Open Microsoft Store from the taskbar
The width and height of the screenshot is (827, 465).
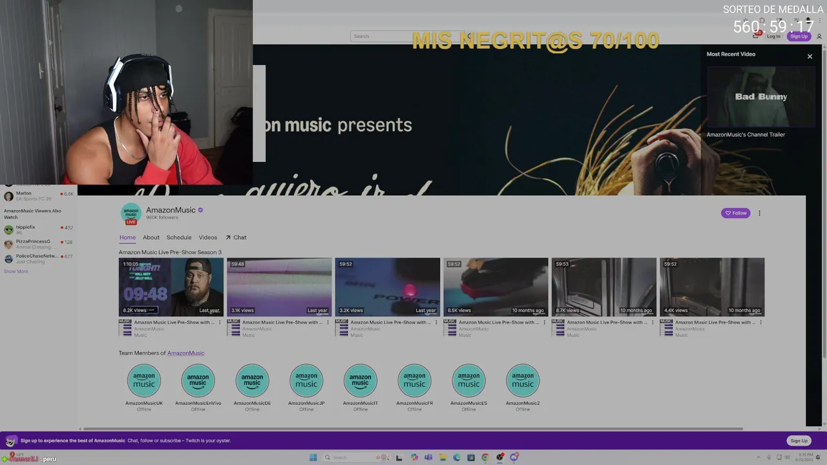pos(471,457)
